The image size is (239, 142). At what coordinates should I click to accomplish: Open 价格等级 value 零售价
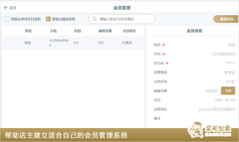tap(230, 72)
